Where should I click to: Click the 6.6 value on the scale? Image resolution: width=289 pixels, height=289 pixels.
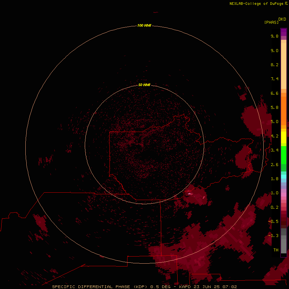point(275,93)
